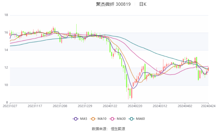Click the 20231027 date label on the axis

click(x=10, y=106)
